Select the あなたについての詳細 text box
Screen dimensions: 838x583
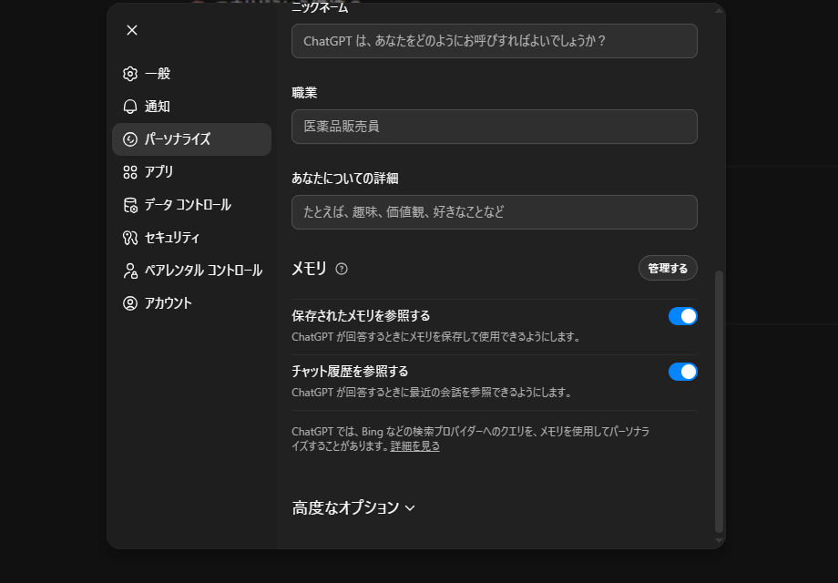(494, 212)
